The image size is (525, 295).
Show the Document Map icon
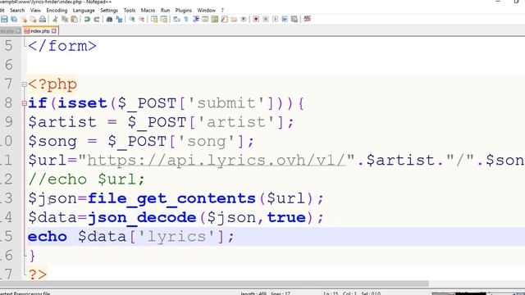(215, 19)
